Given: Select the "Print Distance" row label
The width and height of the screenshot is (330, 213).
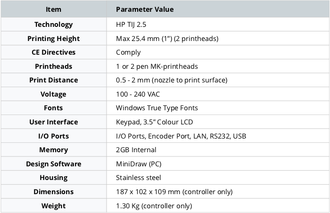Looking at the screenshot, I should pos(53,80).
